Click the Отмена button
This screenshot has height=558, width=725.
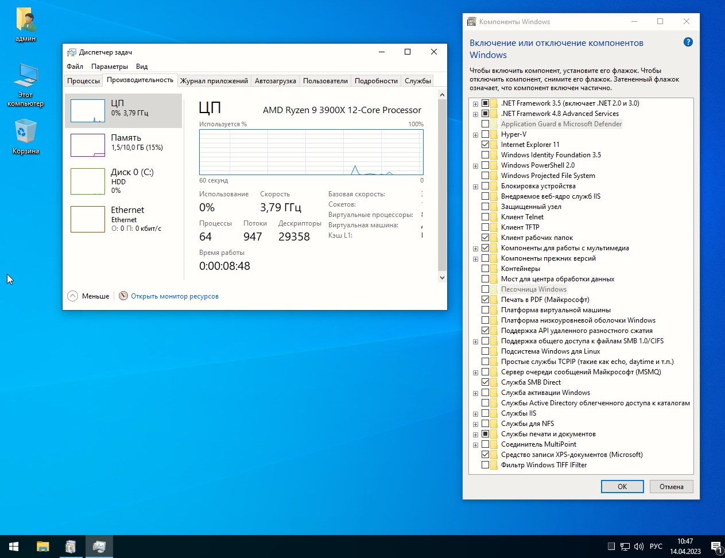(671, 487)
